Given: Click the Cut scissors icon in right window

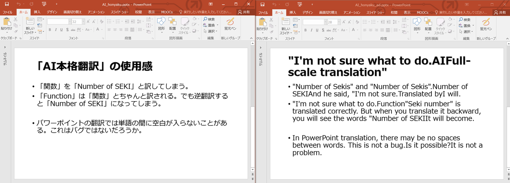Looking at the screenshot, I should (x=271, y=20).
